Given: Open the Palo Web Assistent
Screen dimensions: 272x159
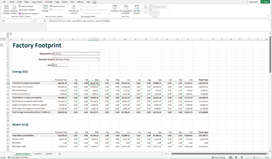Looking at the screenshot, I should pyautogui.click(x=137, y=9).
